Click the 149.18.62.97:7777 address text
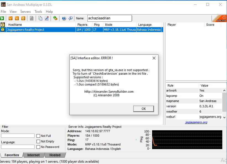The image size is (227, 164). pyautogui.click(x=98, y=131)
